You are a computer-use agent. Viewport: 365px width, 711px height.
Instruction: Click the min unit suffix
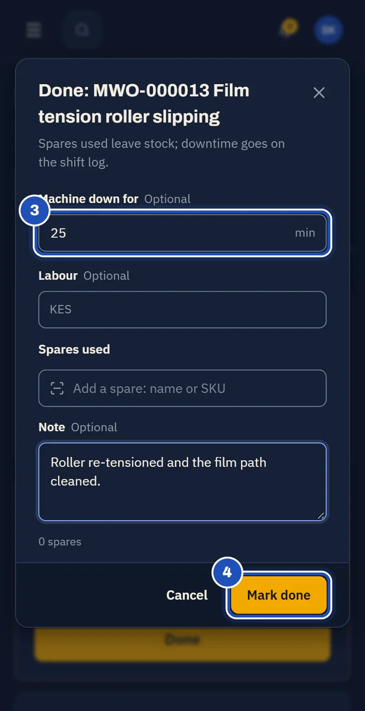coord(305,233)
